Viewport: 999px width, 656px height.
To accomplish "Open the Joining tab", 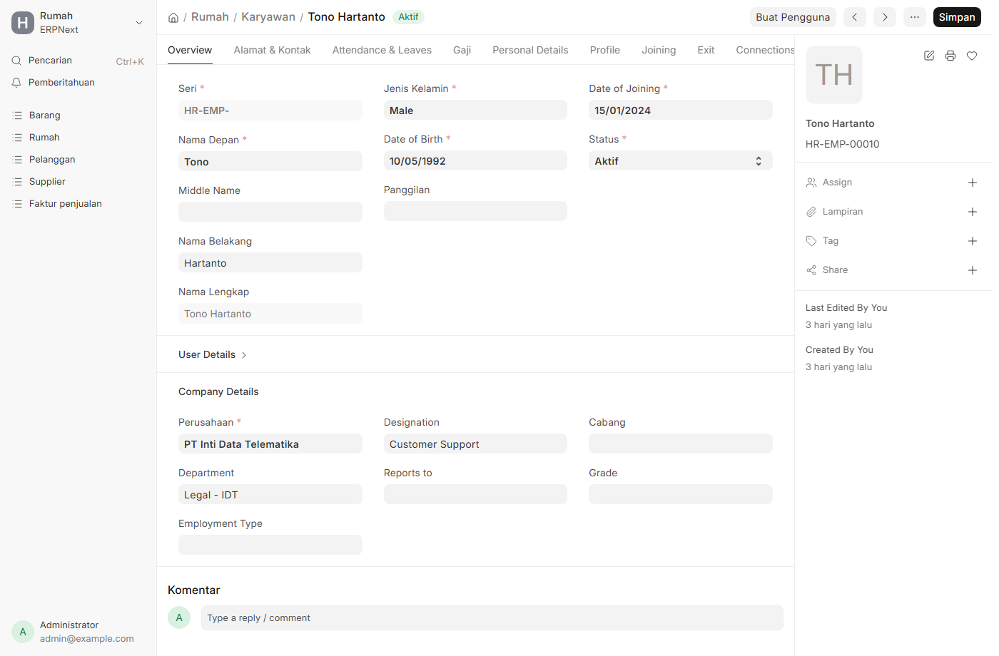I will (x=659, y=50).
